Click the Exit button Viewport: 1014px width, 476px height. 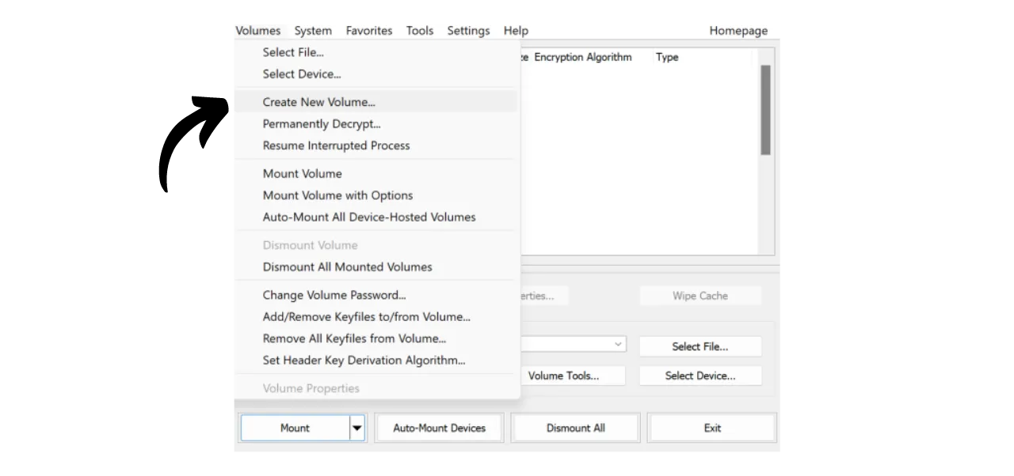point(712,428)
